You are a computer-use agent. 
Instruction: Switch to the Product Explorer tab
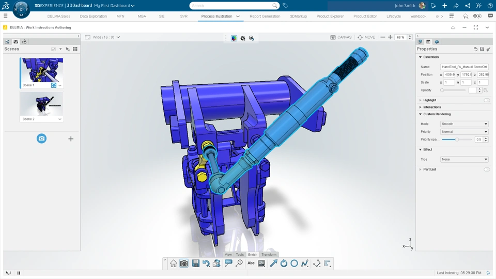[x=330, y=17]
